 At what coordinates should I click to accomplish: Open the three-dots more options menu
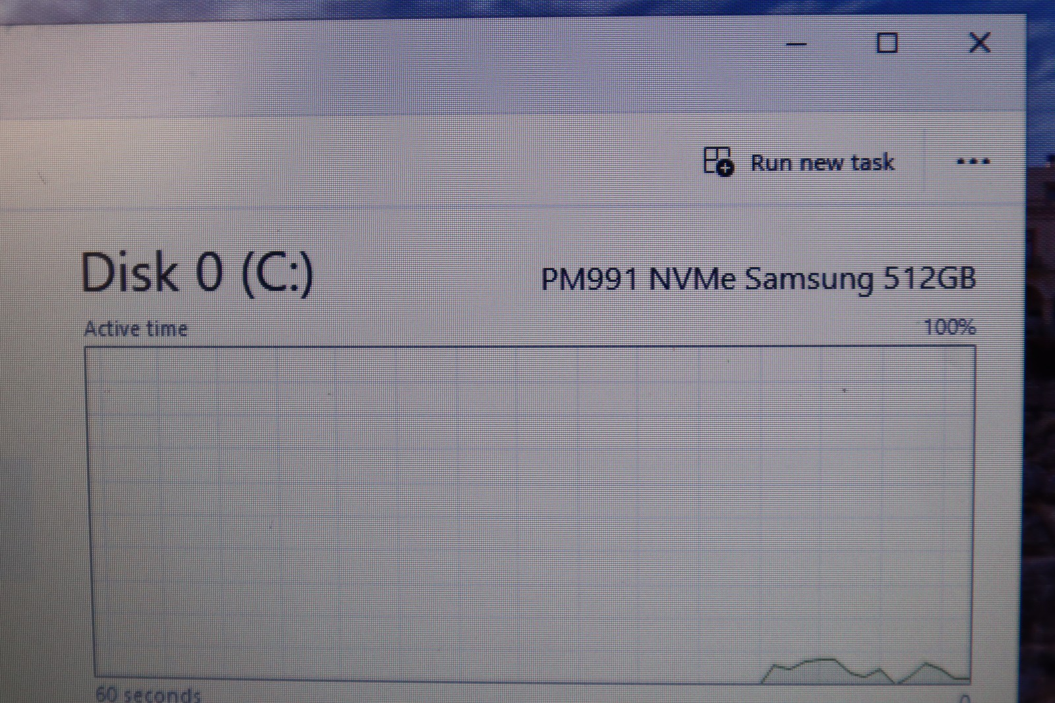pos(973,161)
